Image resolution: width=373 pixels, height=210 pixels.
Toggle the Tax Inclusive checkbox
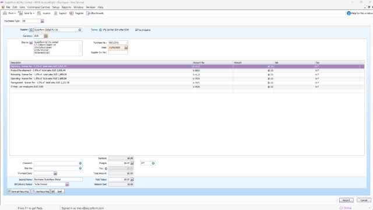point(136,30)
